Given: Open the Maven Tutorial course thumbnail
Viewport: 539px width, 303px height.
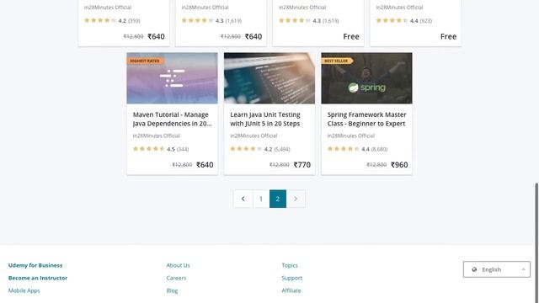Looking at the screenshot, I should pyautogui.click(x=172, y=78).
